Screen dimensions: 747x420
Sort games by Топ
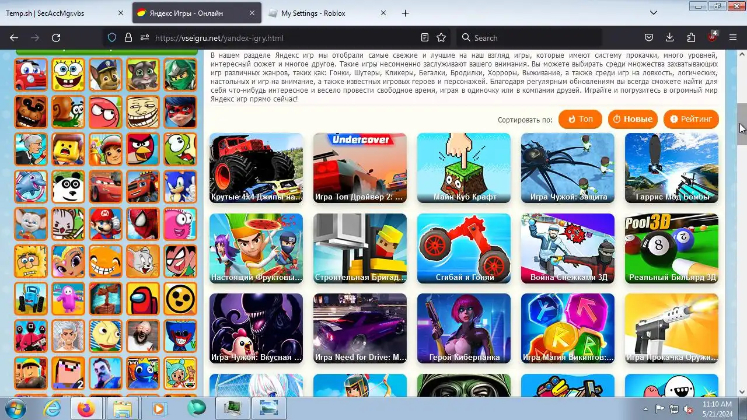pos(580,119)
